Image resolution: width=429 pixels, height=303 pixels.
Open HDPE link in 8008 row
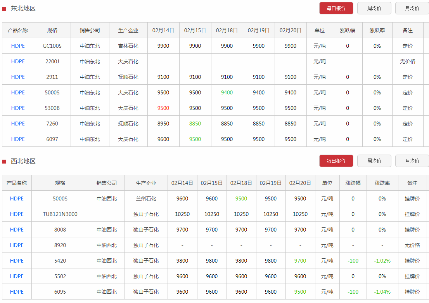click(x=17, y=230)
